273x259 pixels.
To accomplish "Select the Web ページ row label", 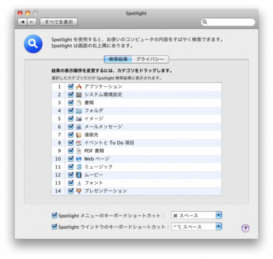I will pyautogui.click(x=97, y=159).
